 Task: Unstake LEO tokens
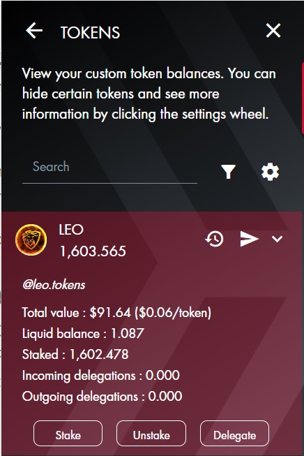(151, 435)
